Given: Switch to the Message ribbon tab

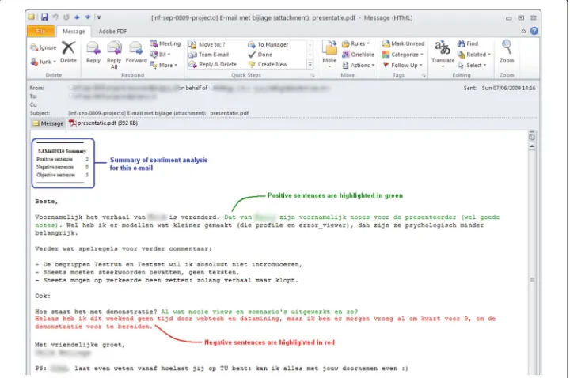Looking at the screenshot, I should coord(74,31).
